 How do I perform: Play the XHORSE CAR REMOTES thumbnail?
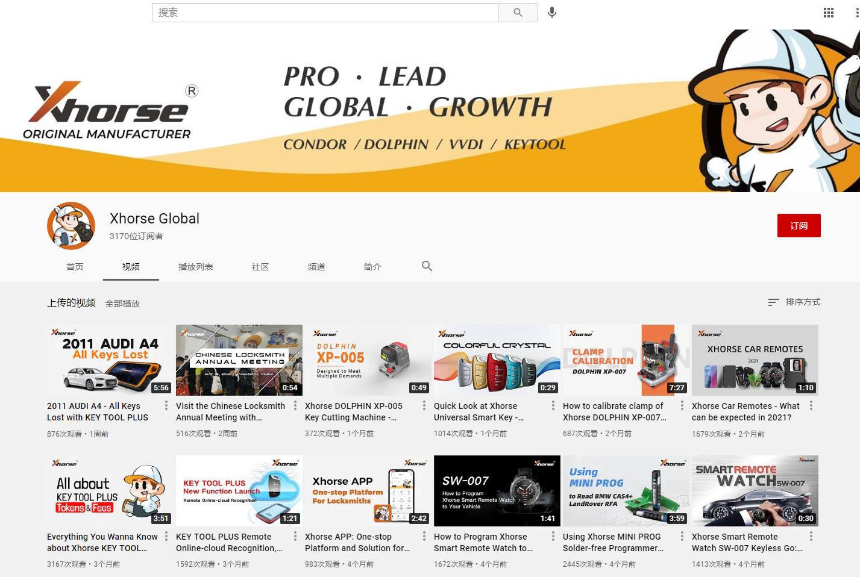pyautogui.click(x=755, y=360)
